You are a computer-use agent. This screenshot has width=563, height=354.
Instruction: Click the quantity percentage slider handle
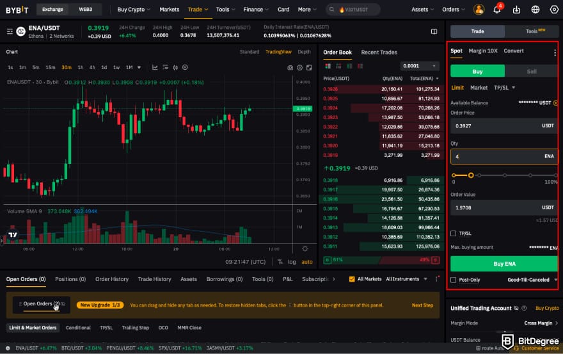tap(471, 175)
